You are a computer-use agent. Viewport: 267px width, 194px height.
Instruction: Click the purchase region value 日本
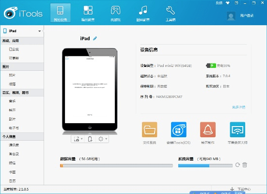click(x=226, y=86)
